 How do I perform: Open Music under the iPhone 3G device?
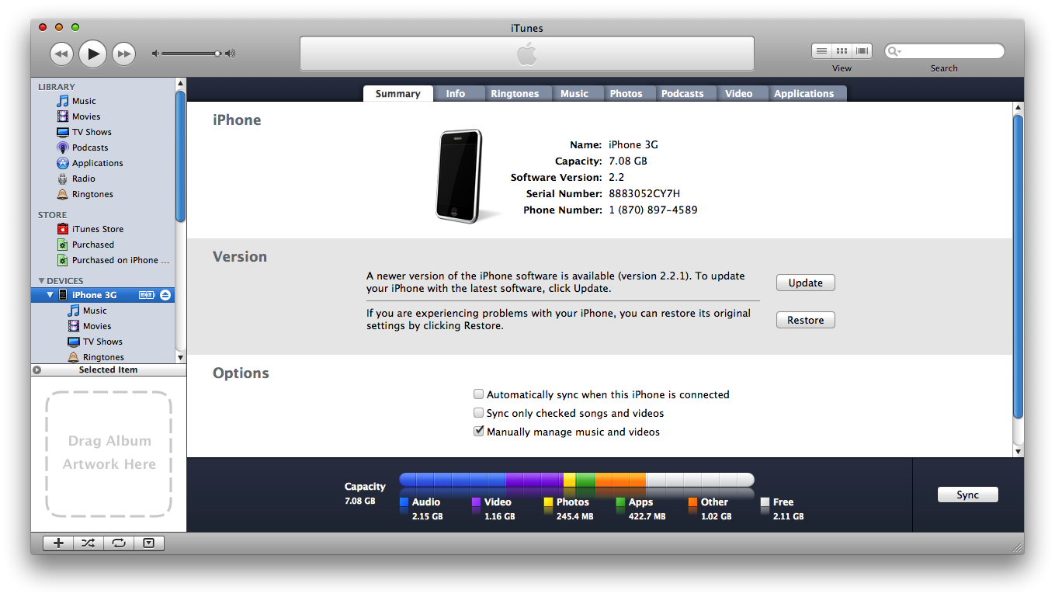(x=95, y=311)
